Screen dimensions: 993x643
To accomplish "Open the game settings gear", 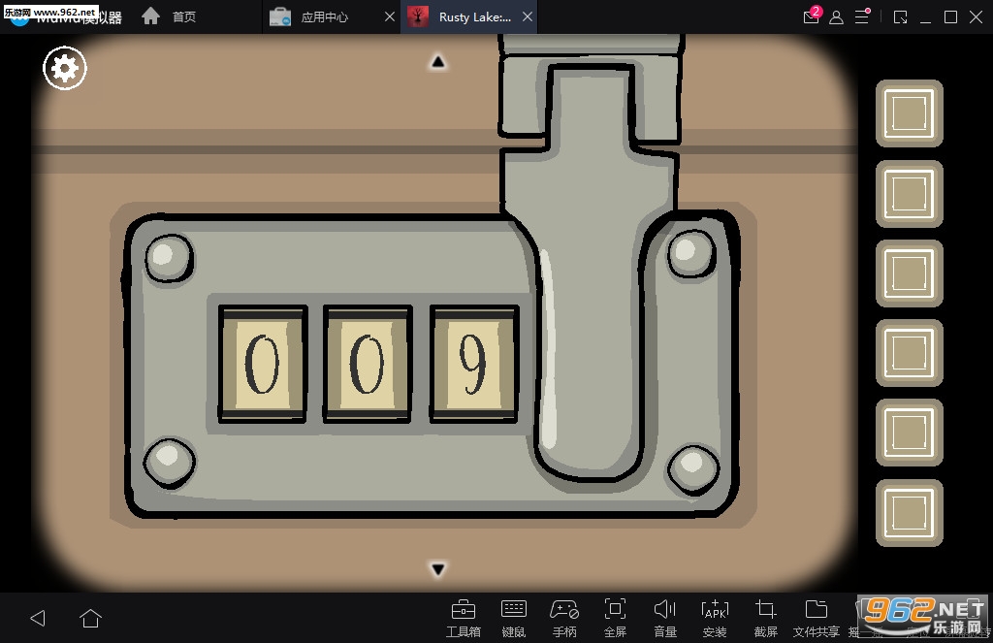I will tap(65, 68).
